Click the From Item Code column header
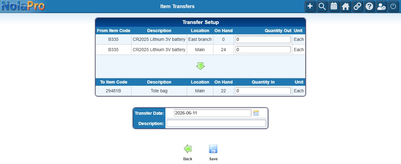The height and width of the screenshot is (164, 401). [113, 31]
